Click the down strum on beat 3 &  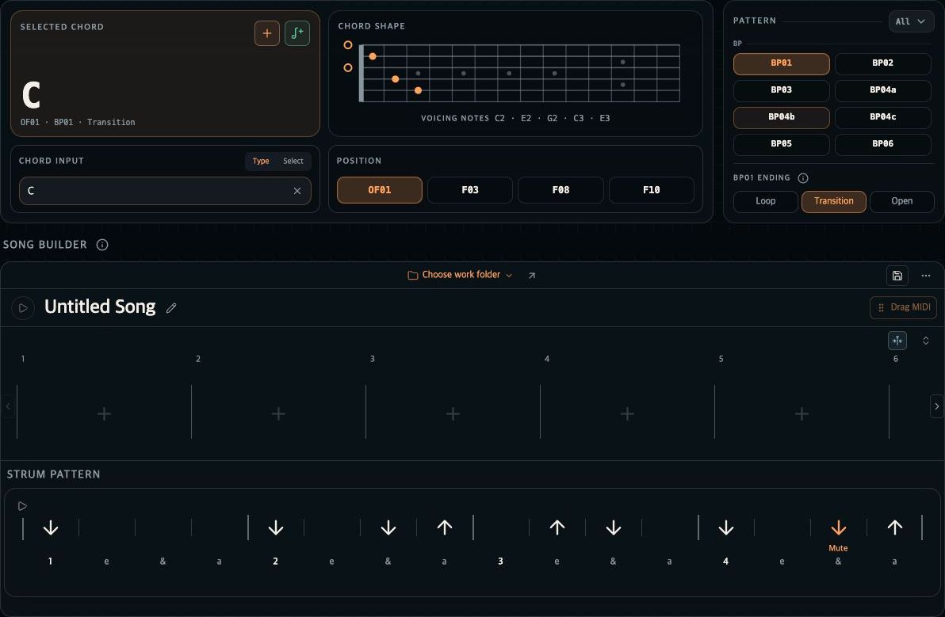coord(614,528)
